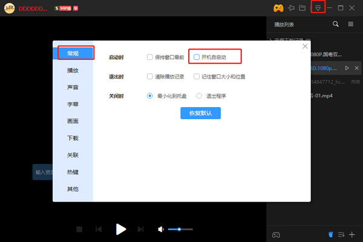Switch to the 画面 settings tab

(x=73, y=121)
